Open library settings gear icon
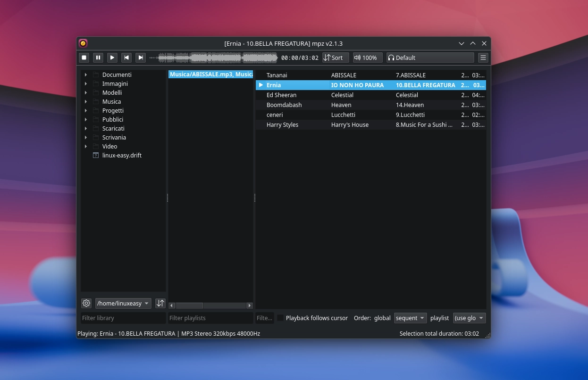 click(86, 303)
